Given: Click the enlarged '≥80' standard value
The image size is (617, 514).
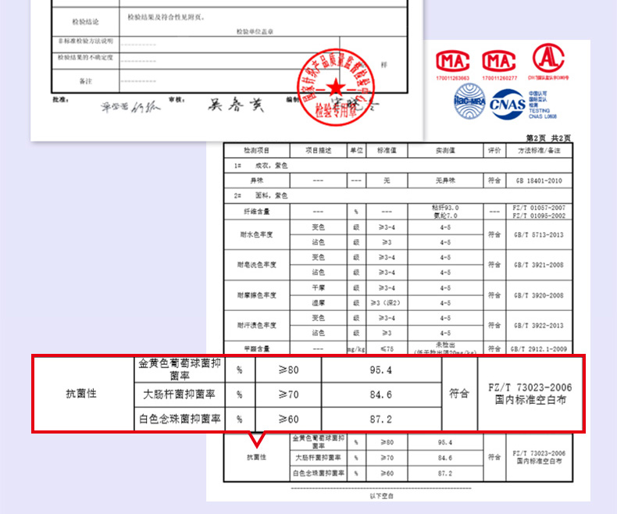Looking at the screenshot, I should click(288, 370).
